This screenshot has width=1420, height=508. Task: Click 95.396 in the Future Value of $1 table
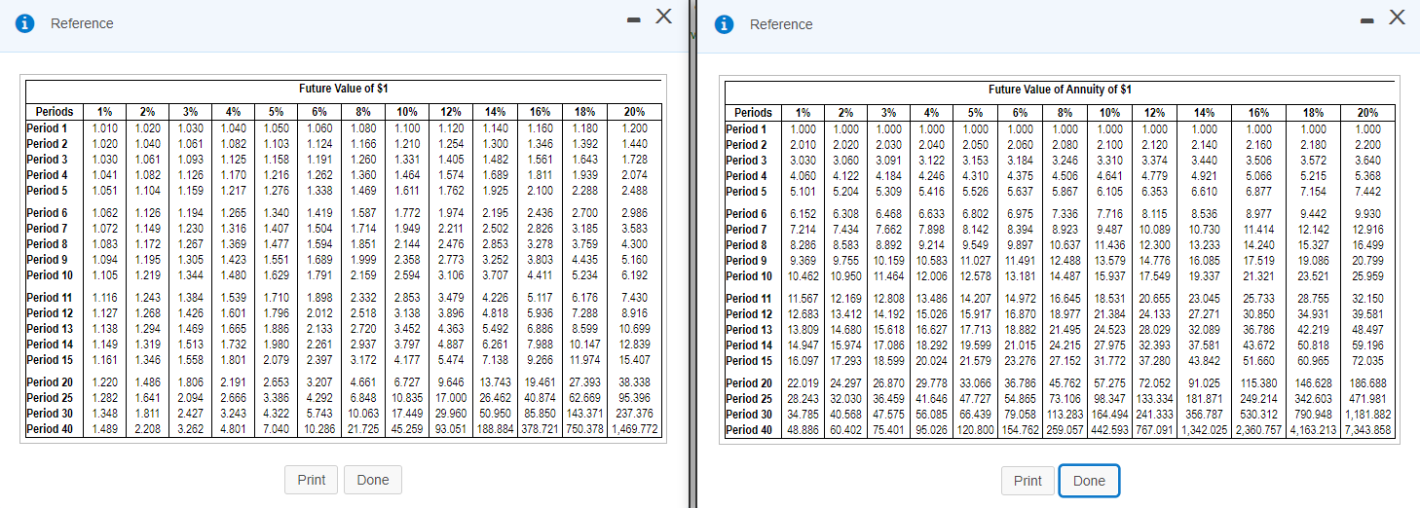pos(635,398)
